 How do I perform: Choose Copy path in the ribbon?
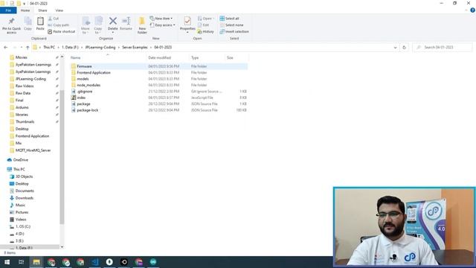pyautogui.click(x=59, y=25)
